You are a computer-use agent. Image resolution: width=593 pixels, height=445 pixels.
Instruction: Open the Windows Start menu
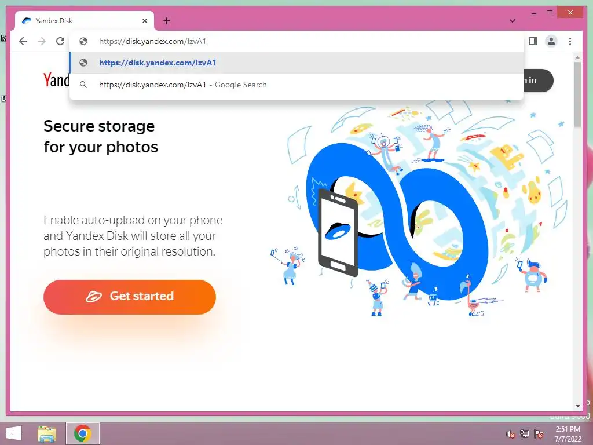[x=14, y=433]
